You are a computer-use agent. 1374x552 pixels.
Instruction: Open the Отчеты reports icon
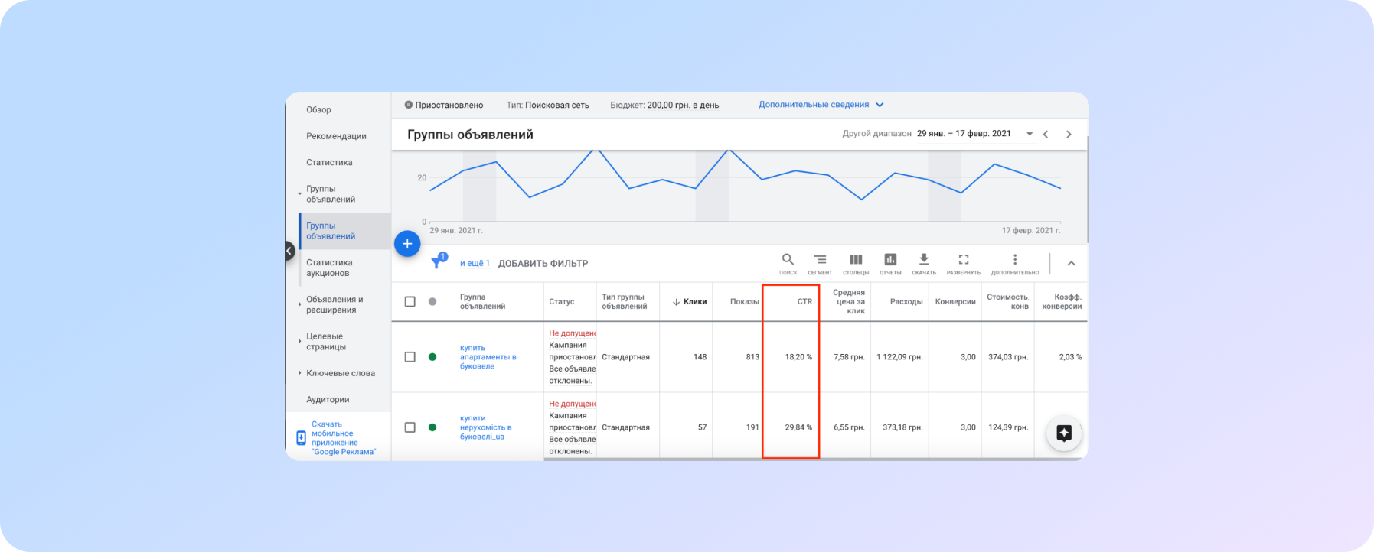[x=890, y=260]
